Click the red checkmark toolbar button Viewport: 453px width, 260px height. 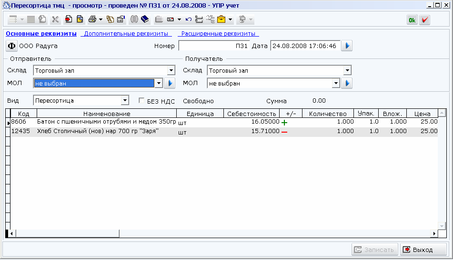[425, 20]
